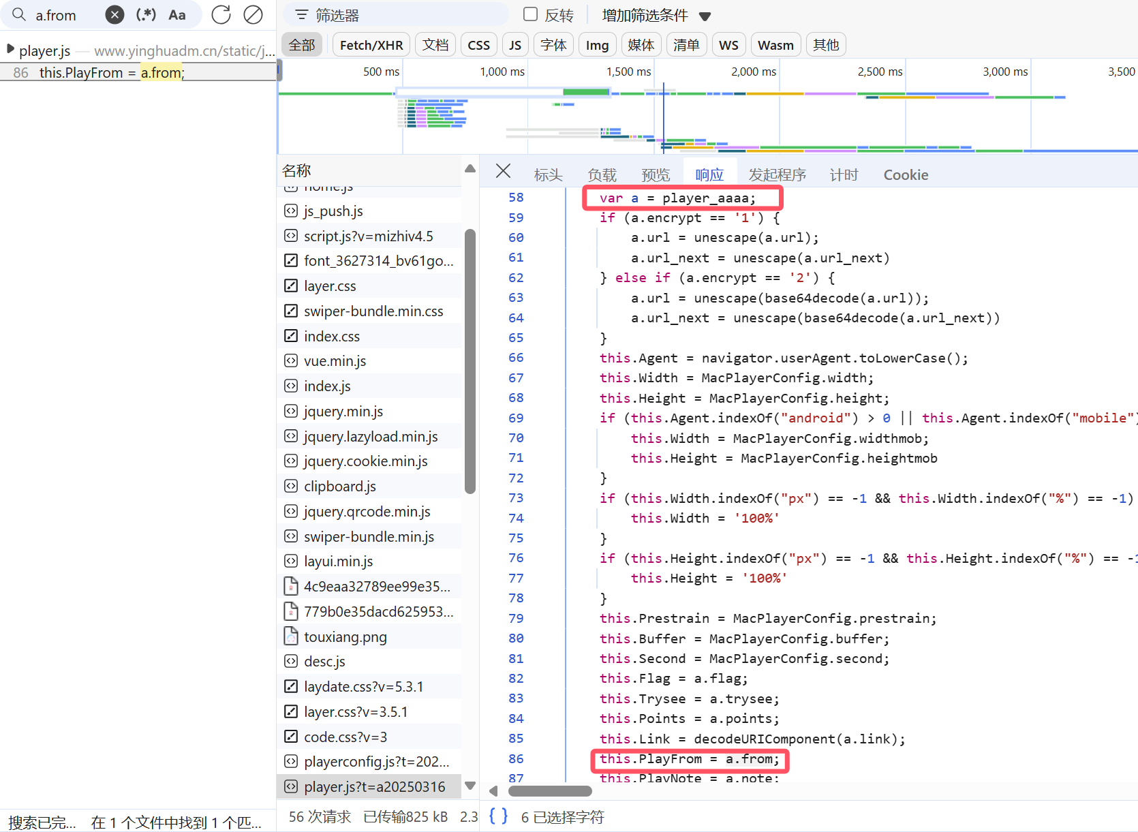Open the 增加筛选条件 dropdown
This screenshot has height=832, width=1138.
point(656,16)
